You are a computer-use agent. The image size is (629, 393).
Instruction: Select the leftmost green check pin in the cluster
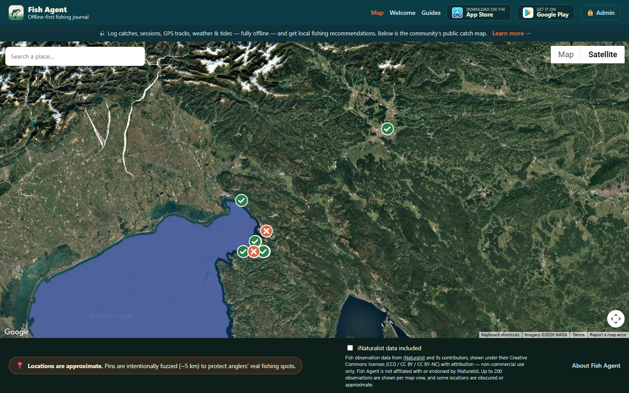[242, 252]
